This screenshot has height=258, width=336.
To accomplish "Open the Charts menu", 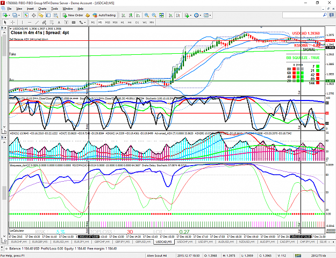I will point(42,9).
